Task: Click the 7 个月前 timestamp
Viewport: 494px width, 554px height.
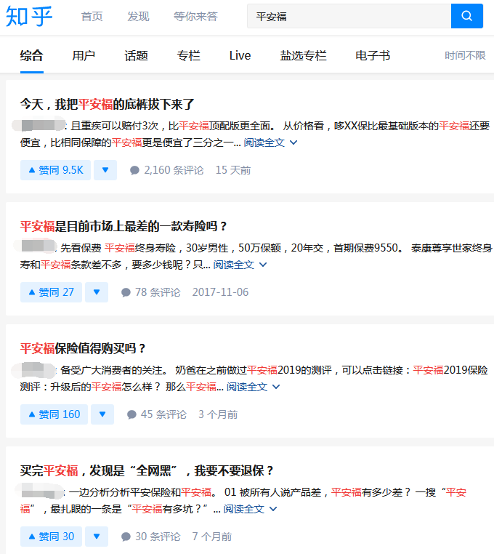Action: [x=212, y=537]
